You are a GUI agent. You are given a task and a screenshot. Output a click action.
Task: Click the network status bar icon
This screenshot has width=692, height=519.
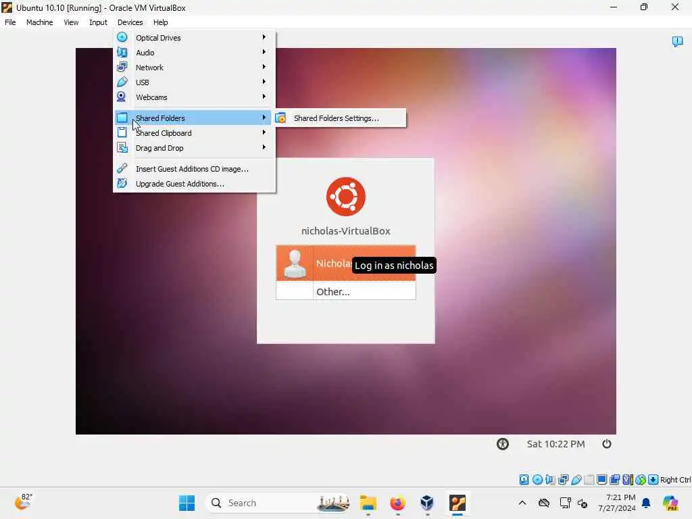point(563,480)
